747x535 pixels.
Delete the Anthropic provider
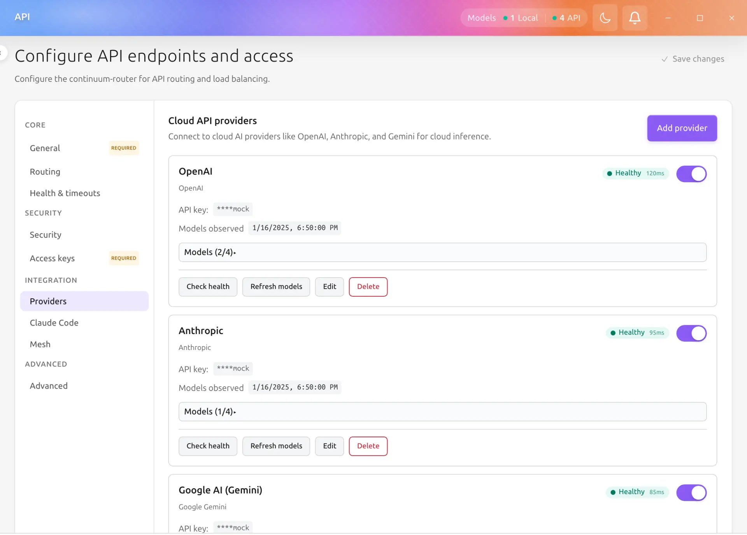pos(368,446)
